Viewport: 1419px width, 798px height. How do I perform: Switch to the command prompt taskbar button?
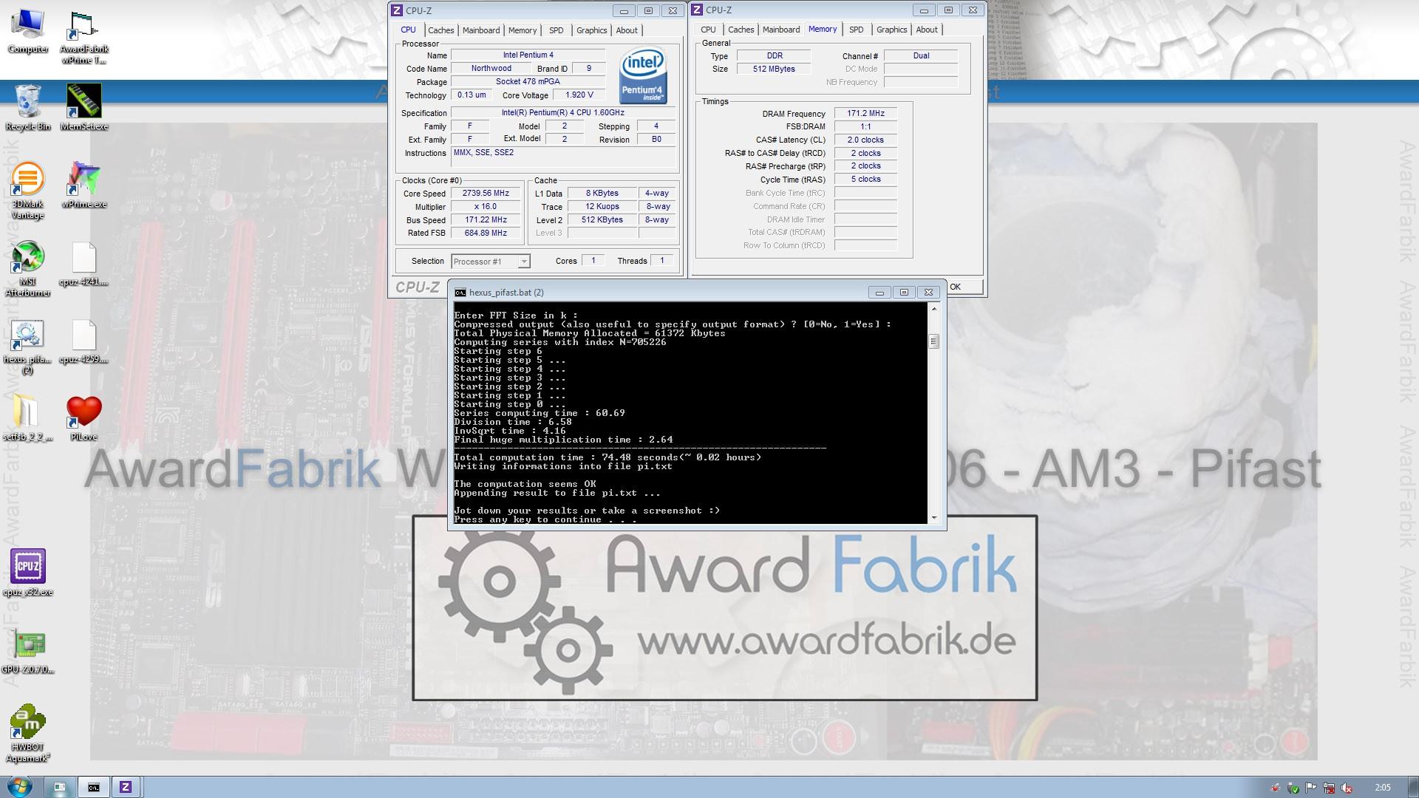(94, 787)
